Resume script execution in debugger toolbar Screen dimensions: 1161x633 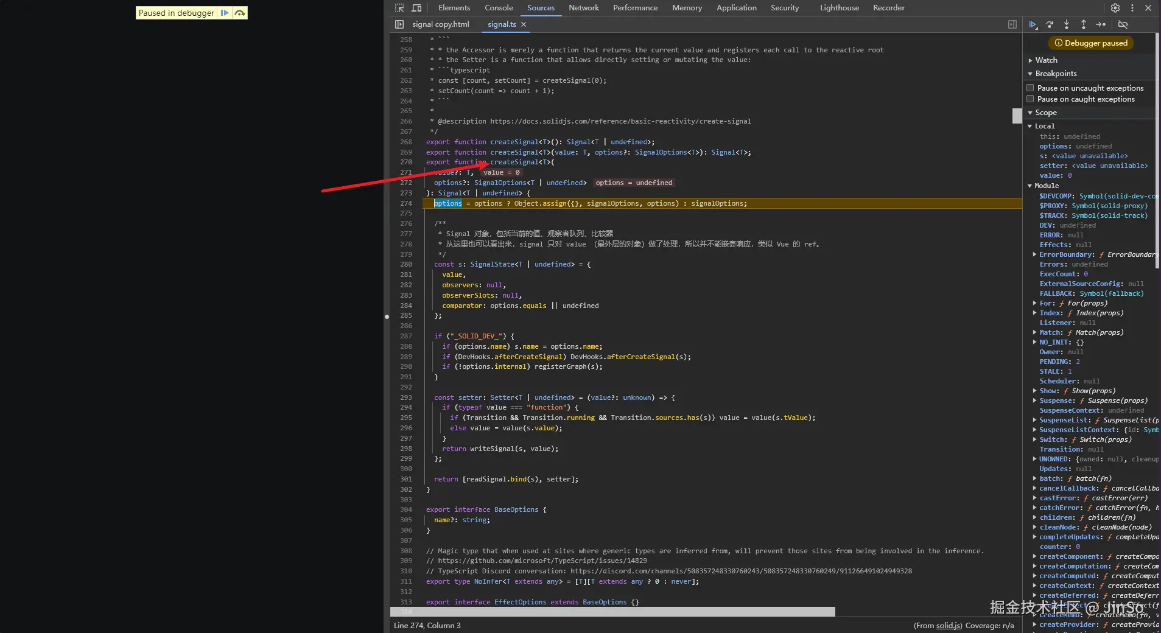(1033, 24)
